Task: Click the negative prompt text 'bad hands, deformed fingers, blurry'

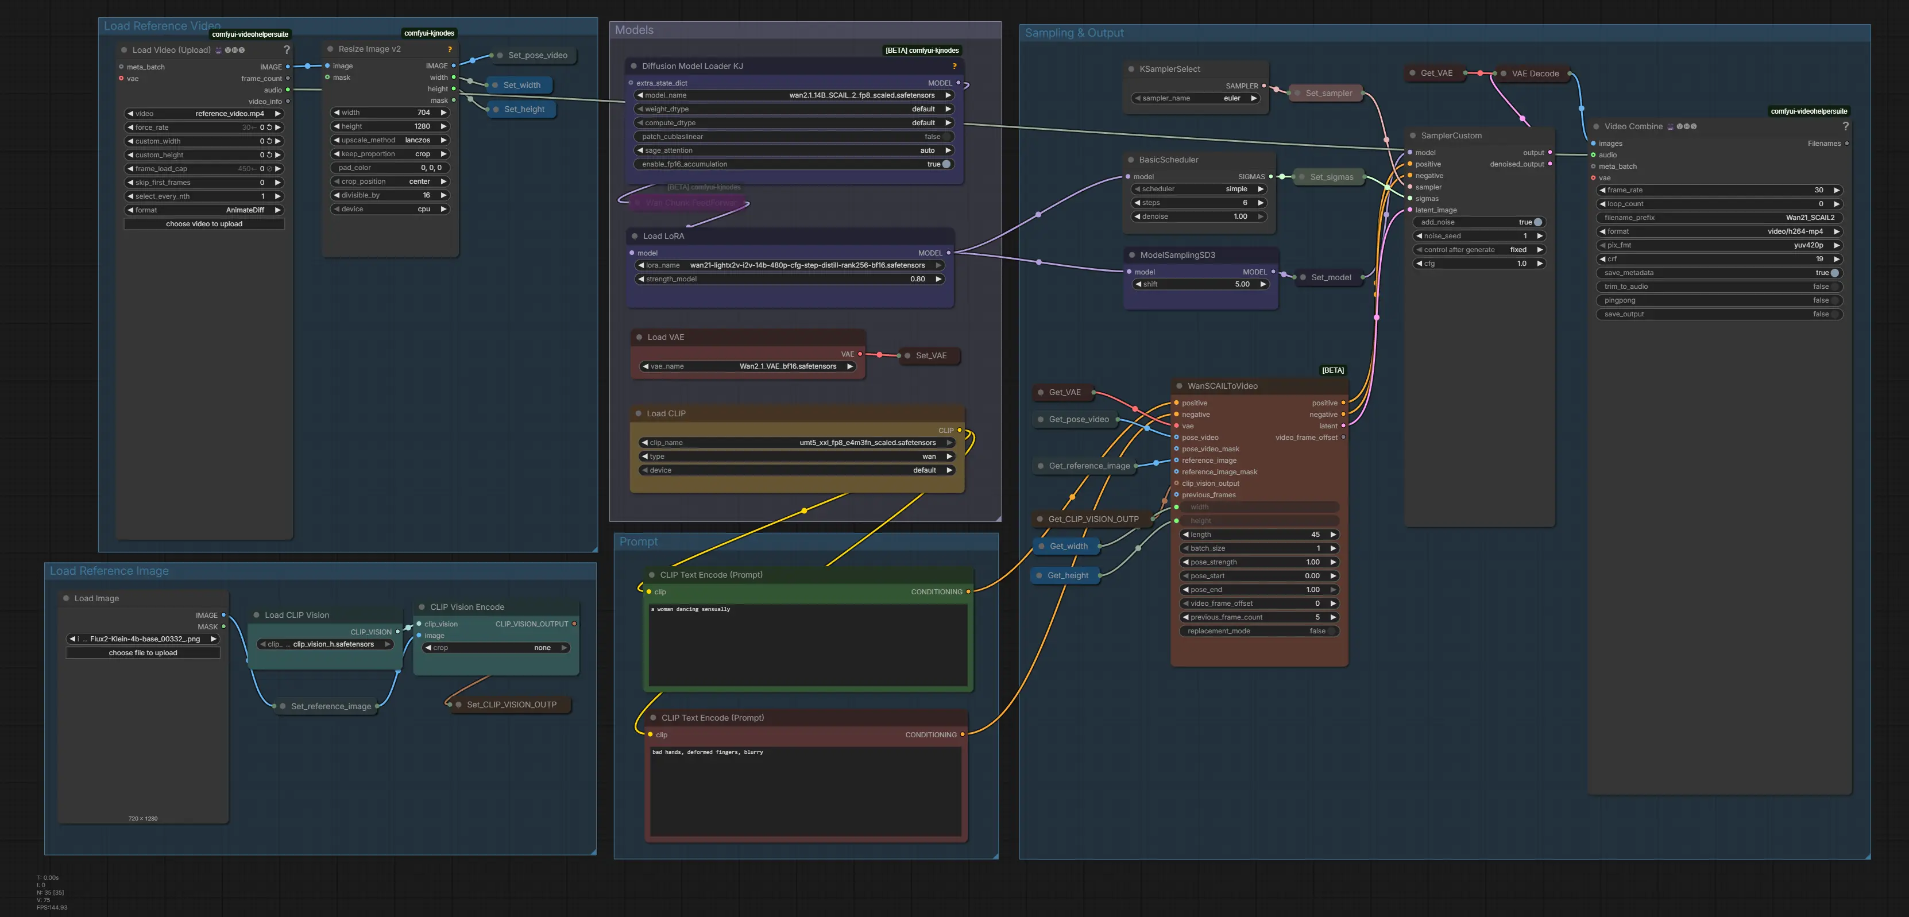Action: [707, 753]
